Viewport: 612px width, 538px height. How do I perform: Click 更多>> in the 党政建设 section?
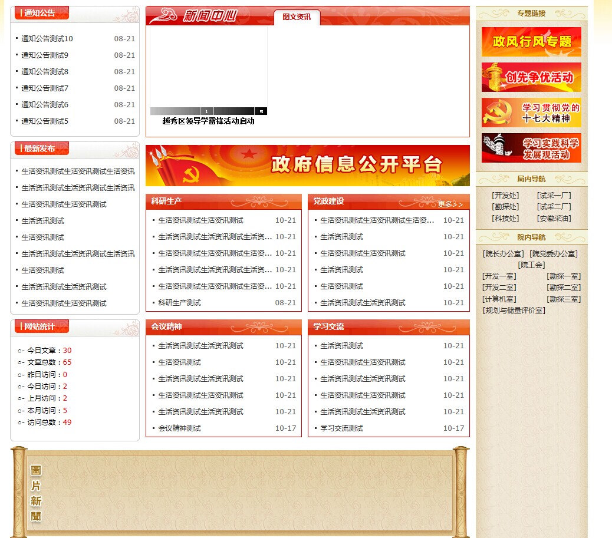coord(450,204)
